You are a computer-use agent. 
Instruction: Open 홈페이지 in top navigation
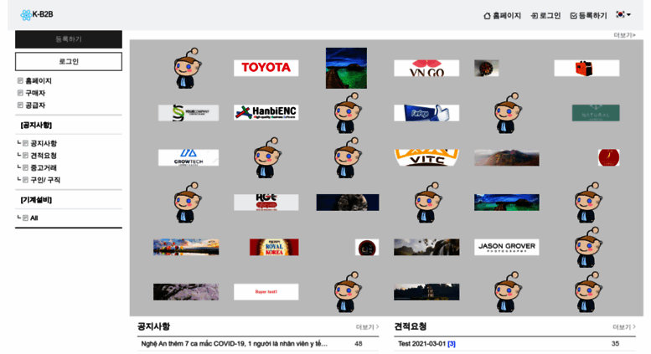(x=502, y=16)
